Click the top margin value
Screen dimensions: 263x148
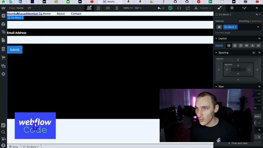point(238,60)
